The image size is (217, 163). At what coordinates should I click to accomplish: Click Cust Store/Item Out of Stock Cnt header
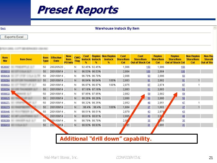click(140, 59)
